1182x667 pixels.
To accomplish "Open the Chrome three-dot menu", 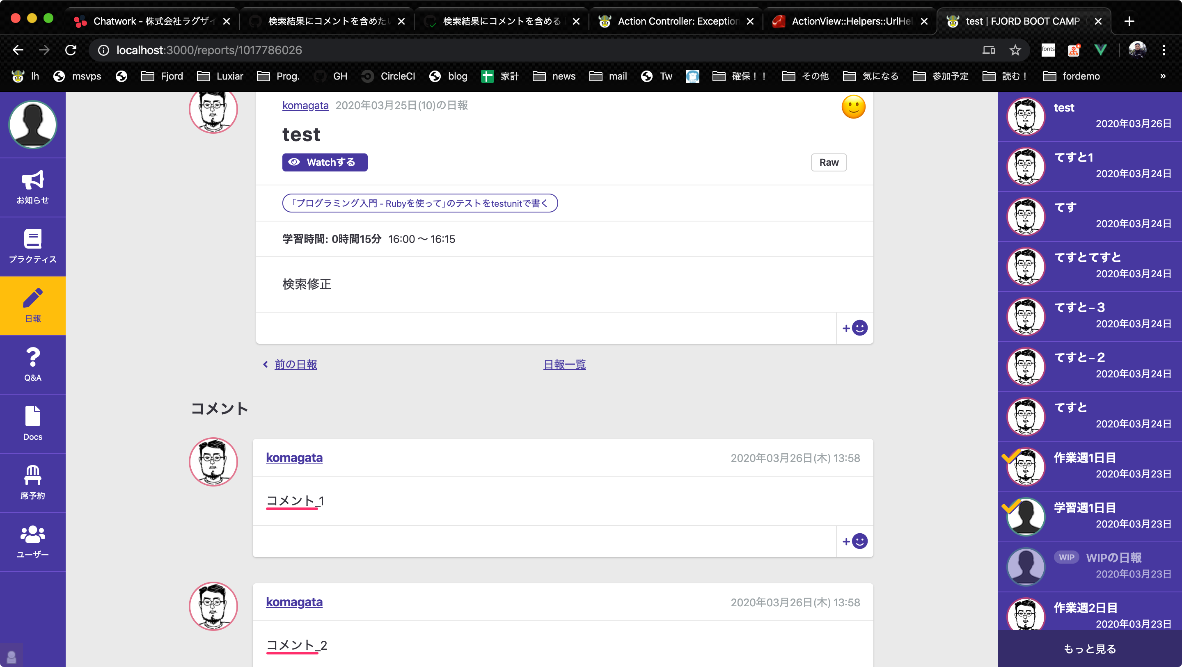I will [x=1164, y=50].
